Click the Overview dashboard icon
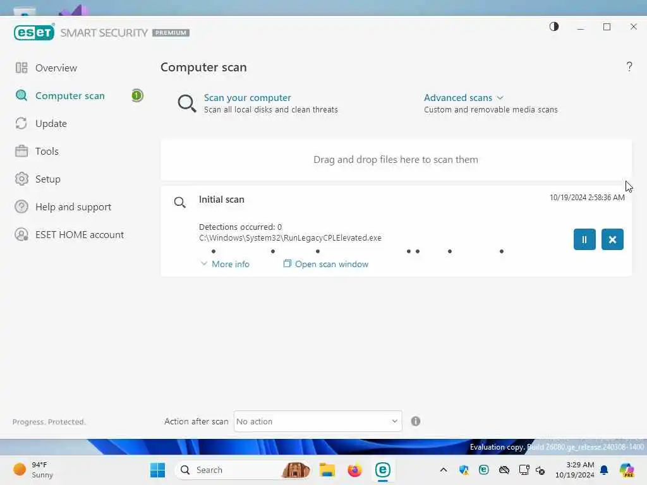647x485 pixels. pos(21,68)
